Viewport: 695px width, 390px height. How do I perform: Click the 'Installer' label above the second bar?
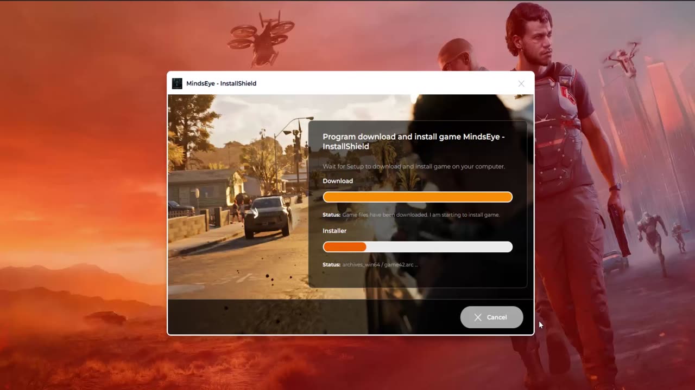tap(334, 231)
